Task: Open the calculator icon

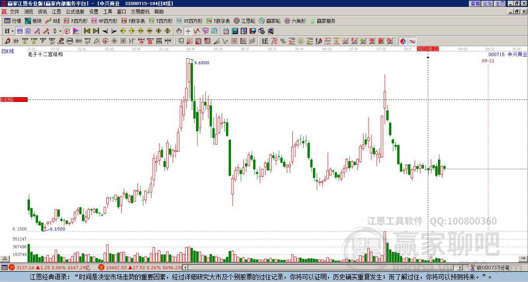Action: [x=235, y=31]
